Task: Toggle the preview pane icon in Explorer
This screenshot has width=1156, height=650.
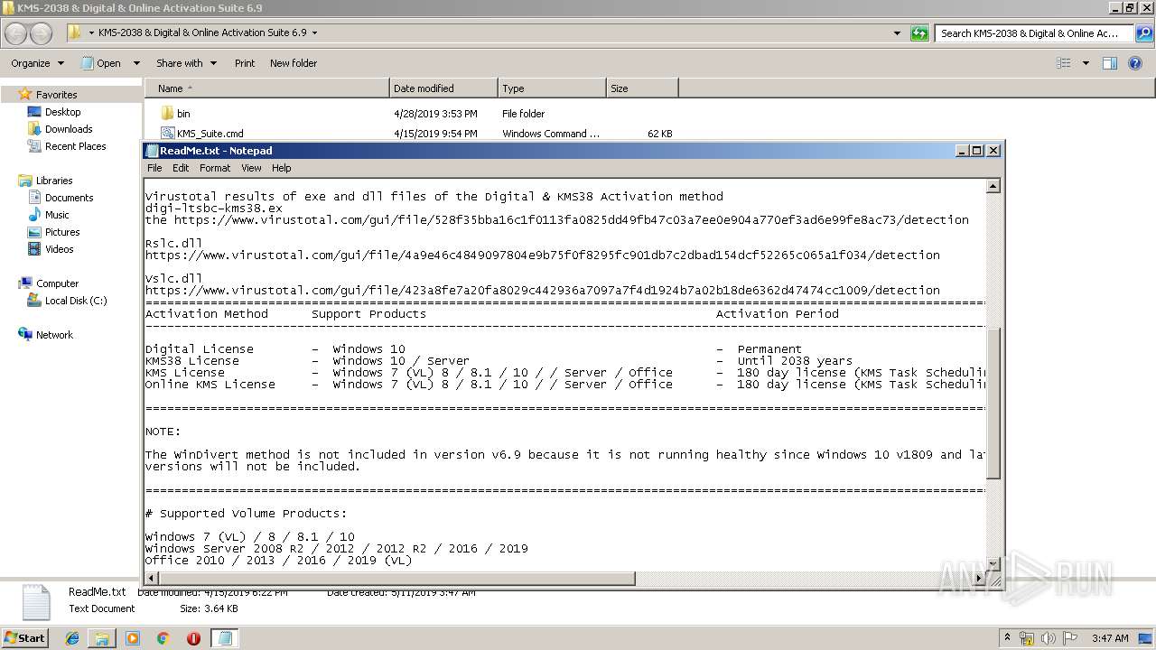Action: [1110, 63]
